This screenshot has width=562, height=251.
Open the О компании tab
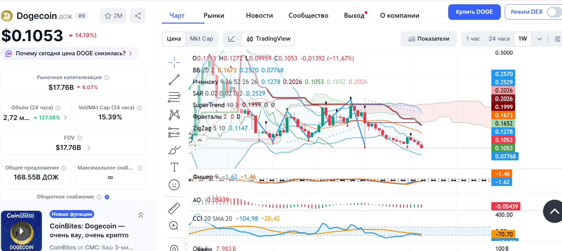click(x=400, y=15)
